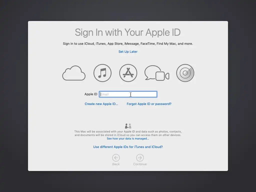Proceed with the right arrow Continue circle
This screenshot has width=256, height=192.
tap(140, 158)
